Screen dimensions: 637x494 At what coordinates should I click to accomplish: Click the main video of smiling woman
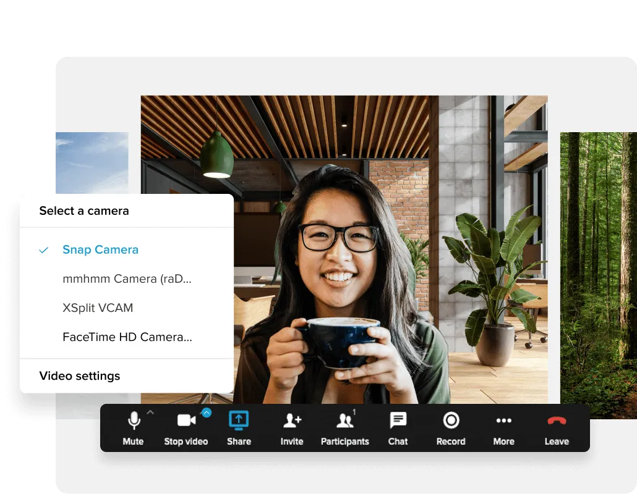(x=344, y=259)
